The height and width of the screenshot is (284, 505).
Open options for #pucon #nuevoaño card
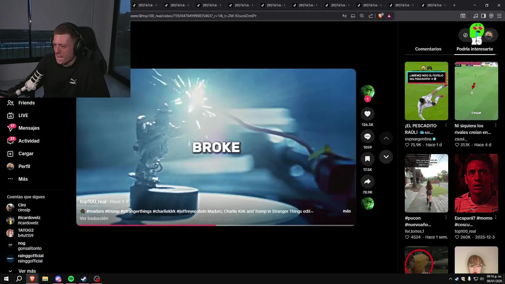point(446,218)
